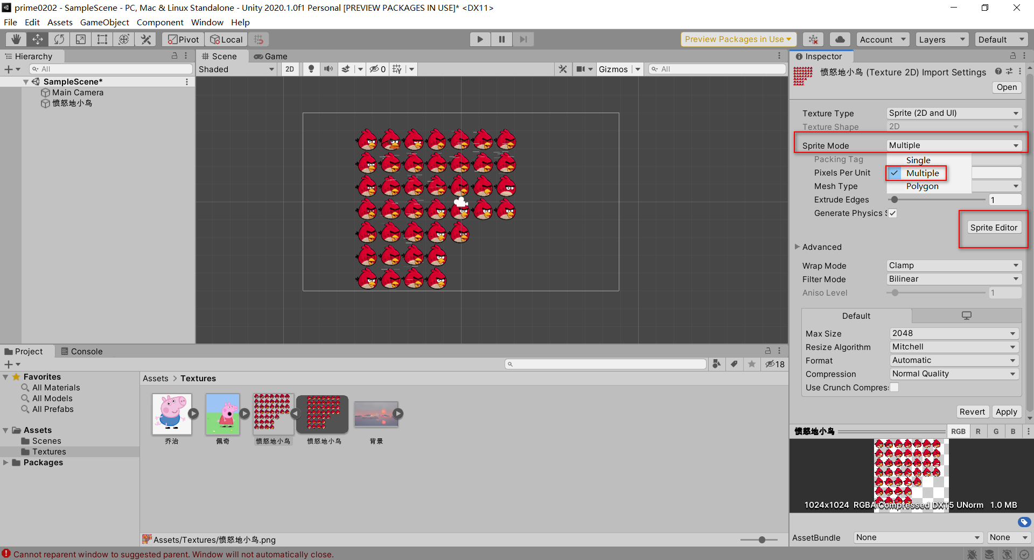Open the Max Size dropdown
This screenshot has height=560, width=1034.
coord(954,333)
